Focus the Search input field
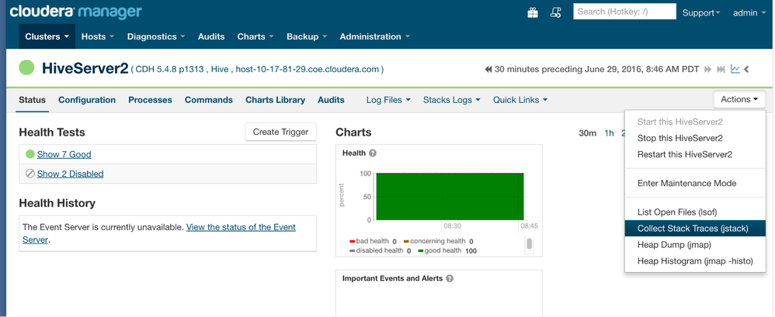 click(624, 12)
